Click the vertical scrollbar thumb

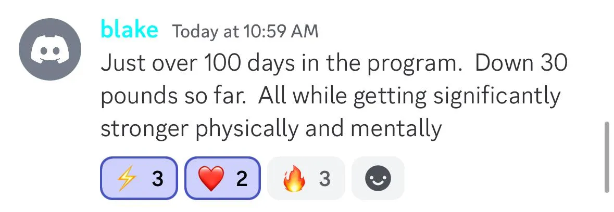[607, 157]
